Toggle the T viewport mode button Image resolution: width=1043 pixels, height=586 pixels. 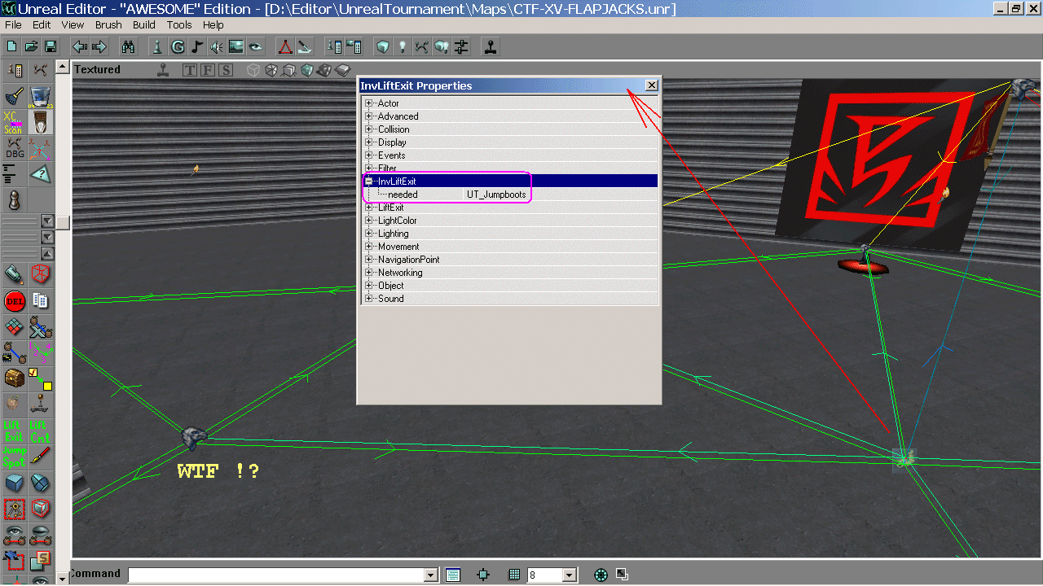190,70
